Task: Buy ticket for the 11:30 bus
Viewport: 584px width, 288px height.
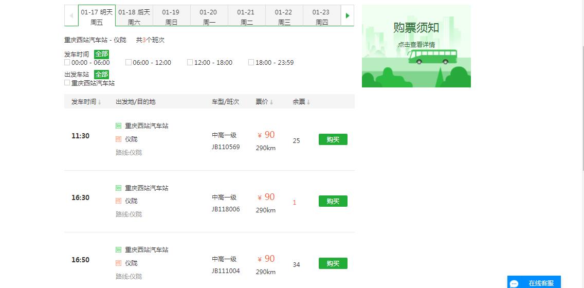Action: coord(333,139)
